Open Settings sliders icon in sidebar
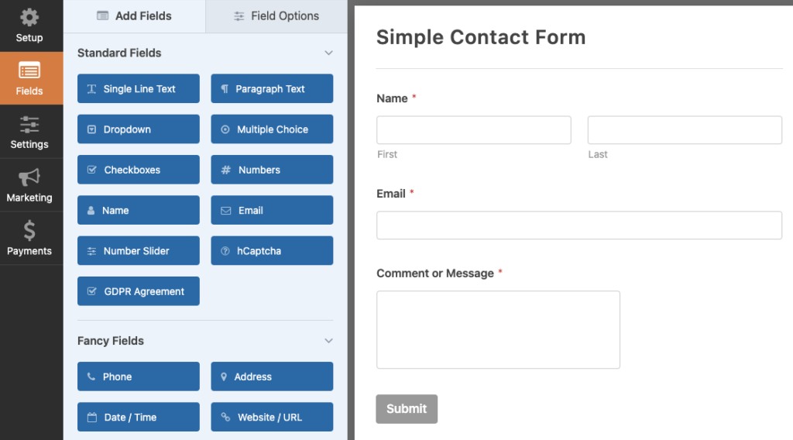793x440 pixels. (29, 125)
